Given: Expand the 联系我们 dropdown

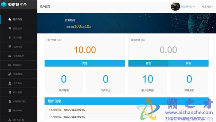Looking at the screenshot, I should tap(208, 6).
